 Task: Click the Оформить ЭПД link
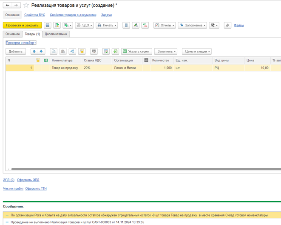pos(28,180)
